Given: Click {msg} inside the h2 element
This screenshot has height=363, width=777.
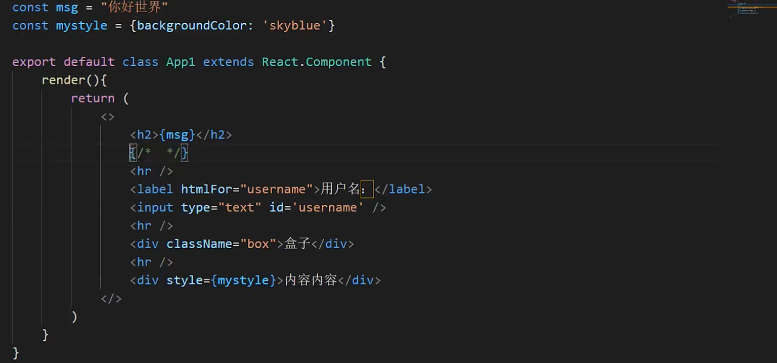Looking at the screenshot, I should (x=177, y=134).
